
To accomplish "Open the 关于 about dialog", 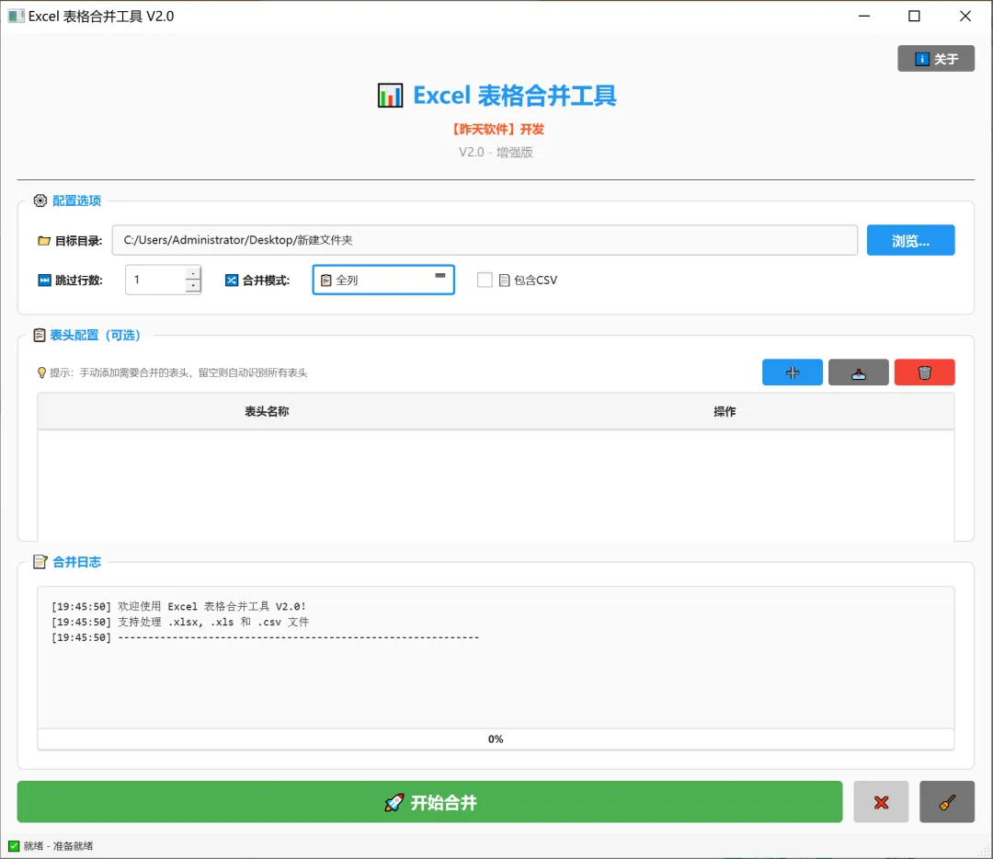I will pyautogui.click(x=935, y=59).
